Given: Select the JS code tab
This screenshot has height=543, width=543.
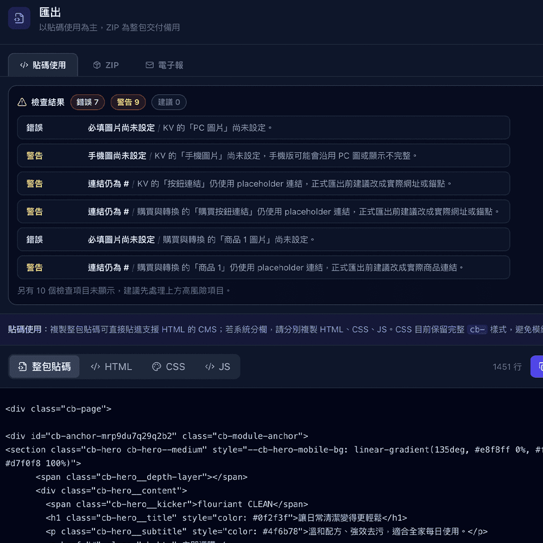Looking at the screenshot, I should click(x=218, y=367).
